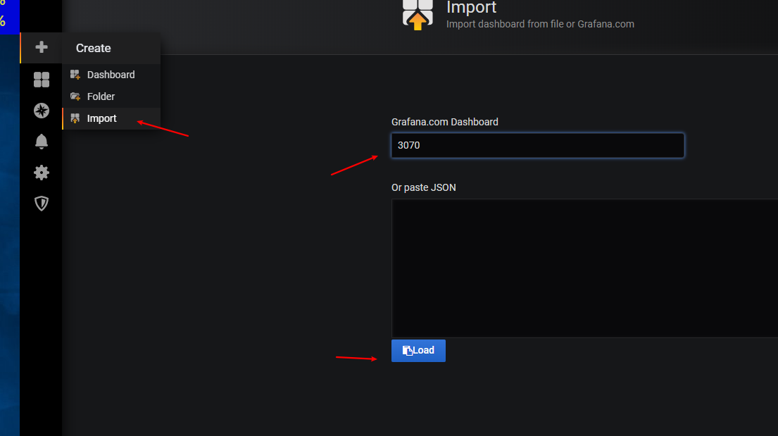Open the Explore compass icon in sidebar
The image size is (778, 436).
42,111
